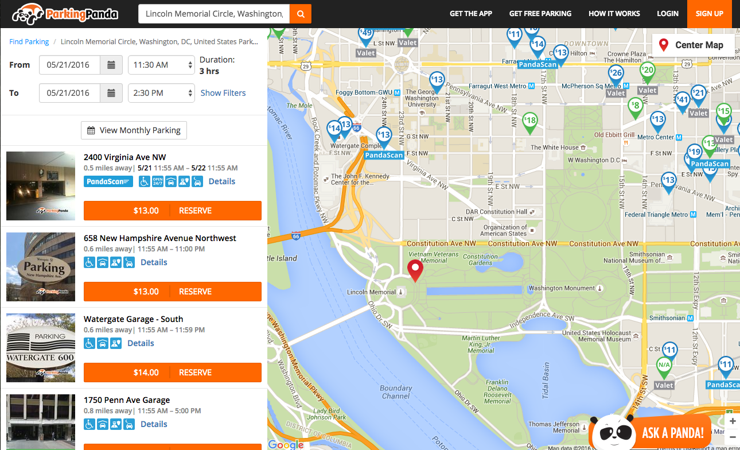Open HOW IT WORKS in the top navigation
This screenshot has height=450, width=740.
[x=614, y=14]
